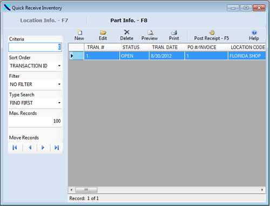This screenshot has width=270, height=206.
Task: Jump to the last record arrow
Action: [57, 148]
